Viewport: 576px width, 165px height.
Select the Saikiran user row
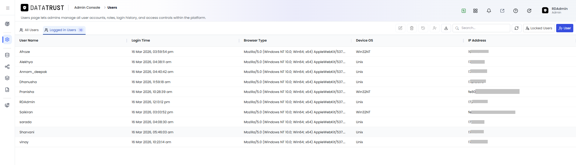[x=296, y=112]
